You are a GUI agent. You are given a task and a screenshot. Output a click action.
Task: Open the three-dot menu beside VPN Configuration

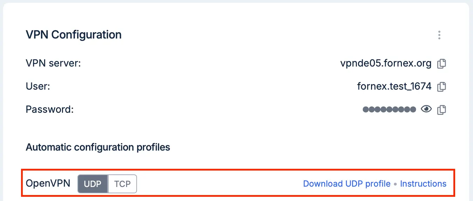coord(439,35)
